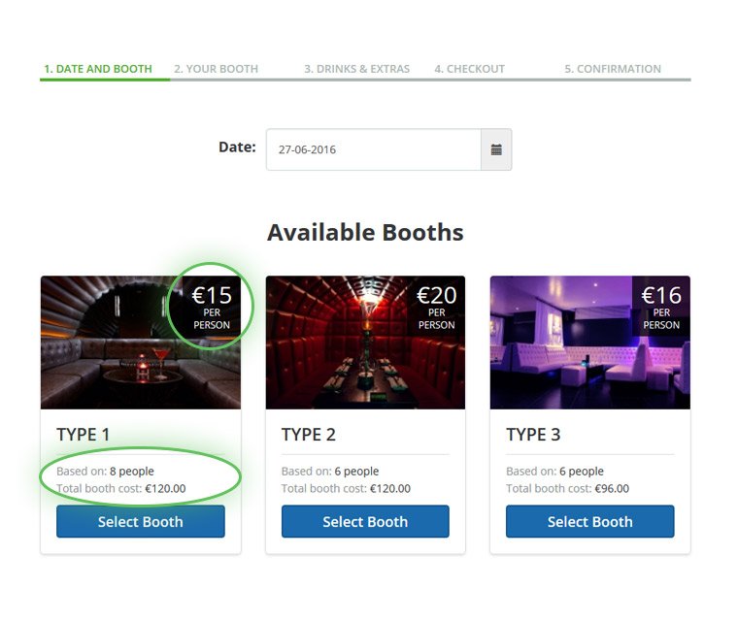Click Type 2 'Based on: 6 people' text
The image size is (738, 621).
pos(330,471)
